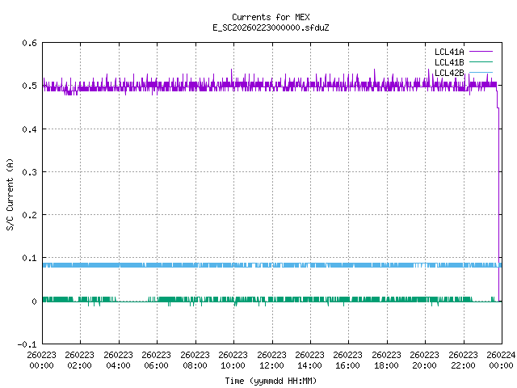Select the LCL42B legend label
The image size is (517, 388).
(x=448, y=74)
